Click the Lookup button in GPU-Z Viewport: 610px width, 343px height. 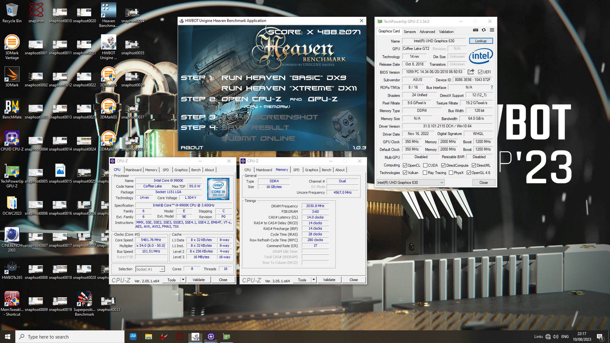click(481, 41)
